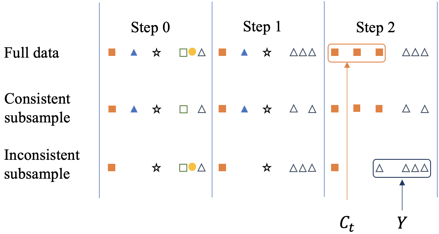Click the "Step 2" heading

pos(375,27)
